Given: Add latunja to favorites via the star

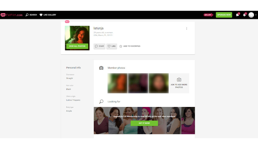Looking at the screenshot, I should coord(130,46).
